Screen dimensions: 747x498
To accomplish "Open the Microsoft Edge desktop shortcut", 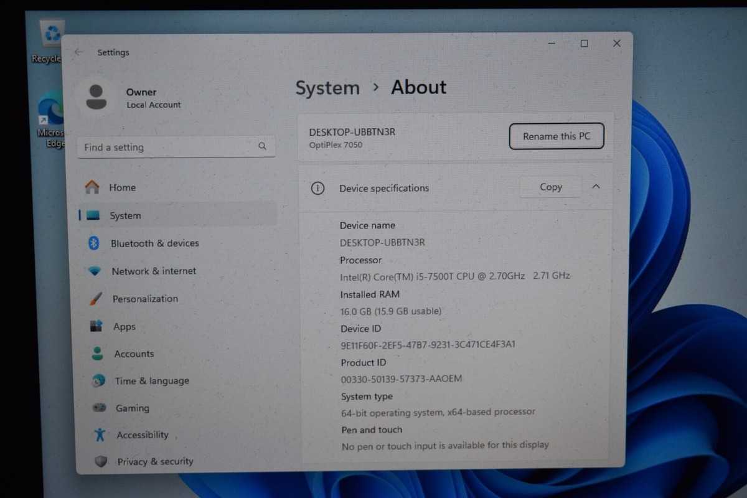I will pos(51,120).
